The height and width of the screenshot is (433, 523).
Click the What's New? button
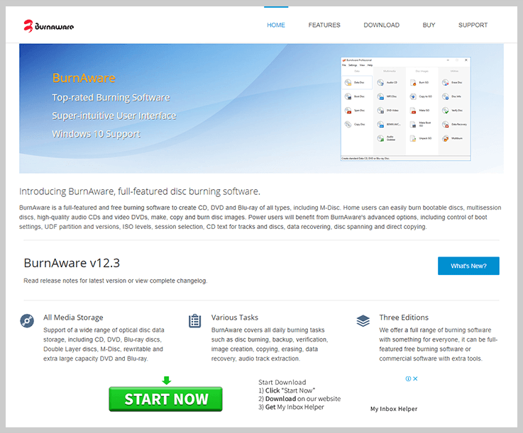pos(468,266)
